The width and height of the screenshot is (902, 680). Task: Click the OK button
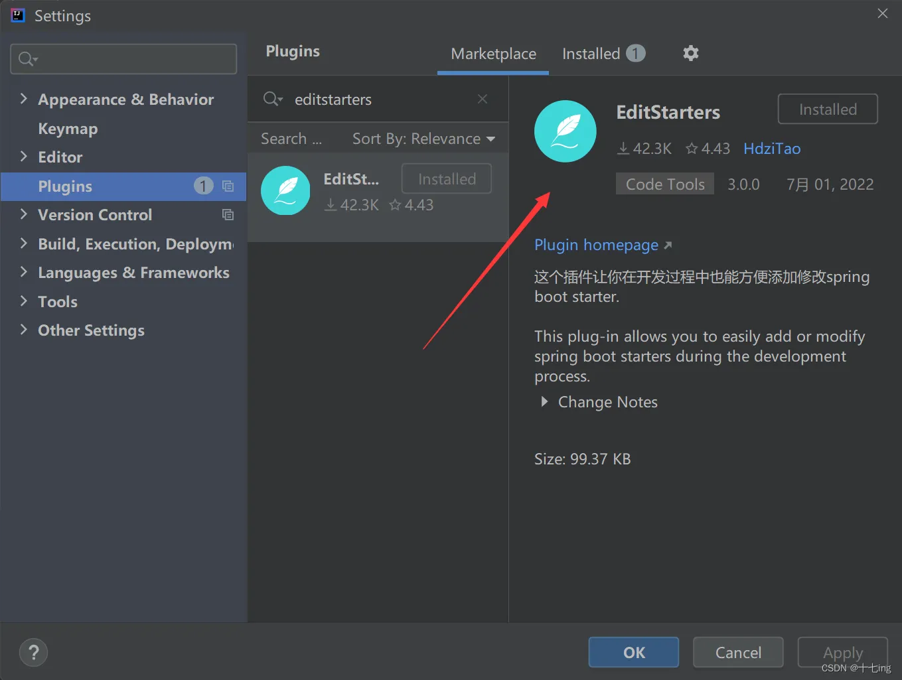click(633, 653)
